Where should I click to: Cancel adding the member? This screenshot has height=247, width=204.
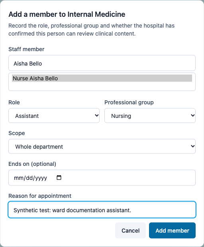coord(131,231)
